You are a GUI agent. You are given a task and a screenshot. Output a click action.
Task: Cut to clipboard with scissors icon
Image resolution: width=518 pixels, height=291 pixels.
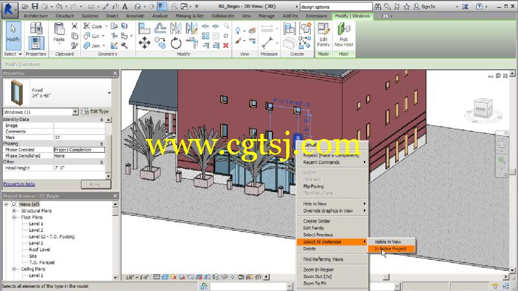coord(74,26)
